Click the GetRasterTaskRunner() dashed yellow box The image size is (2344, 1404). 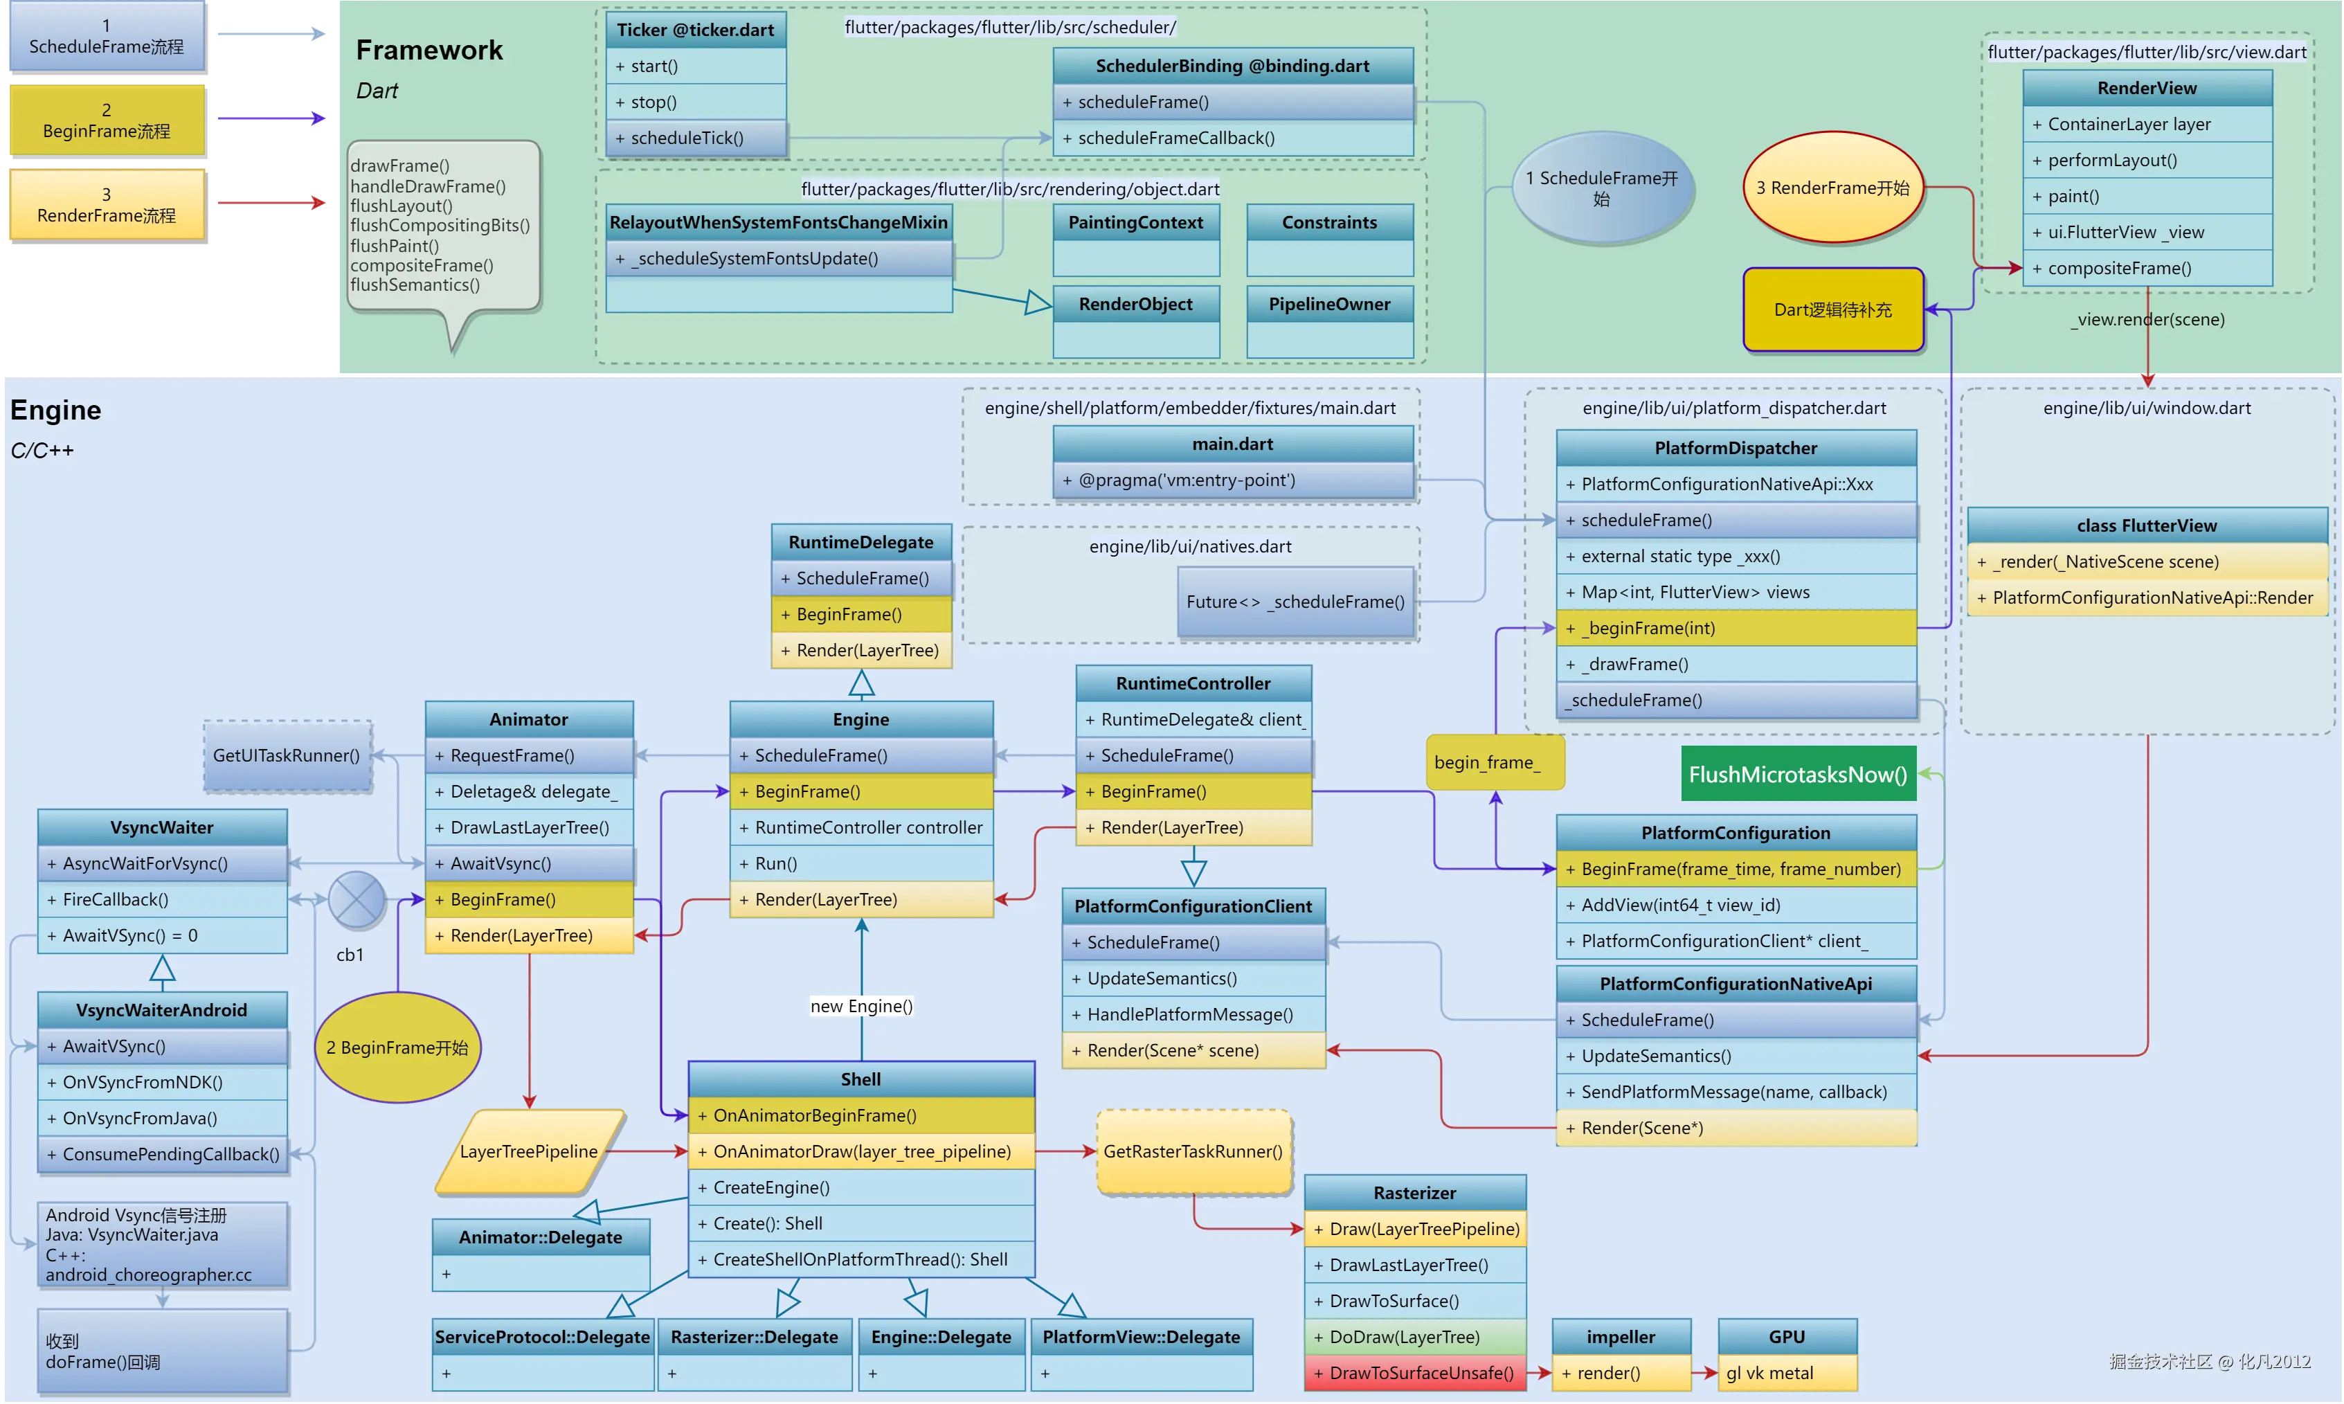pyautogui.click(x=1193, y=1151)
